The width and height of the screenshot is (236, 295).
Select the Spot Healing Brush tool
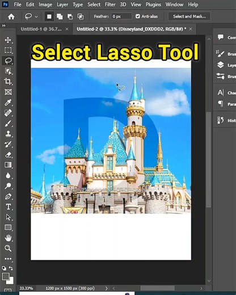8,113
